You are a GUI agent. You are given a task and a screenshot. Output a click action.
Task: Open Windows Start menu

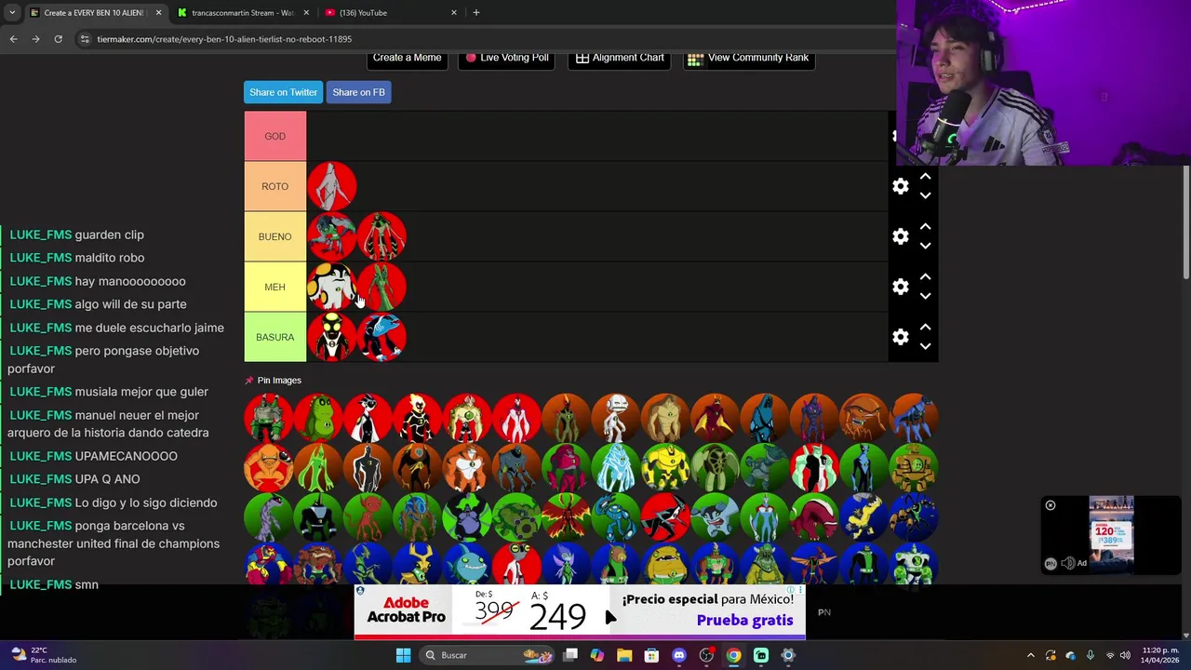403,655
